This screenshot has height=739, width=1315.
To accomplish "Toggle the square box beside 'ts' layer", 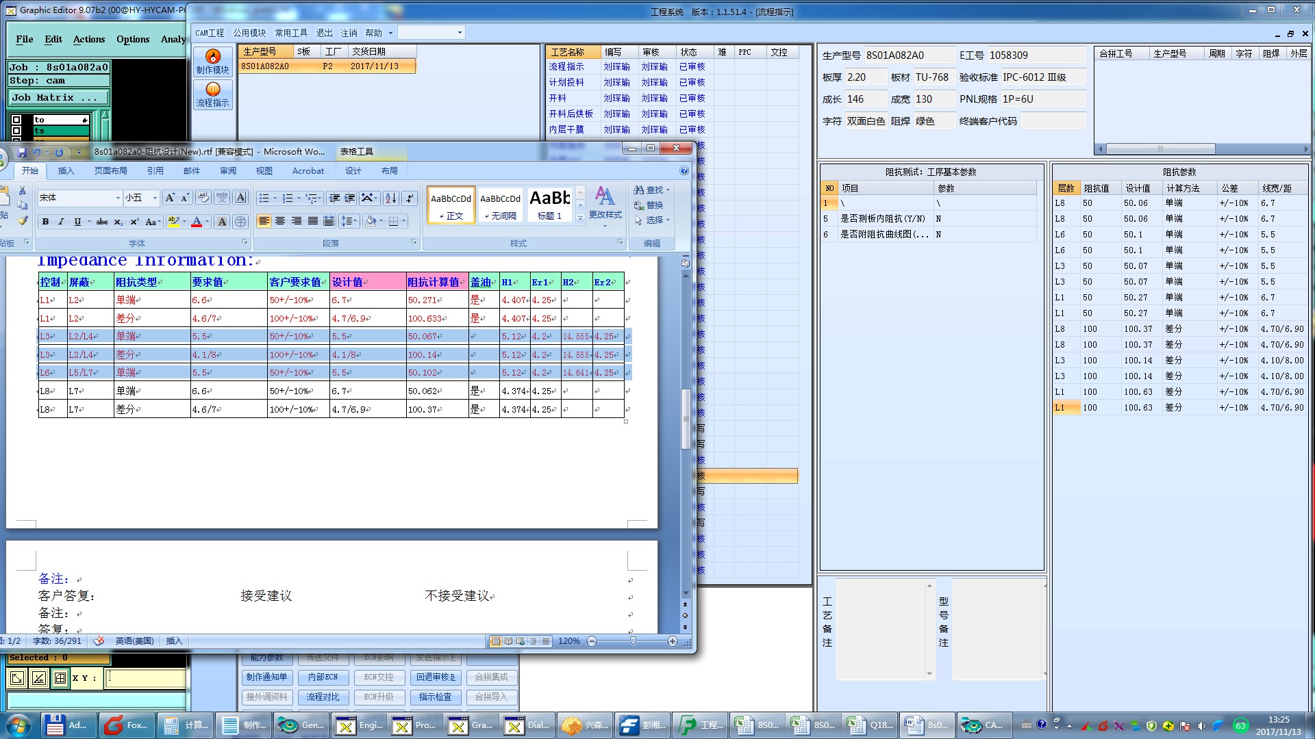I will [x=16, y=131].
